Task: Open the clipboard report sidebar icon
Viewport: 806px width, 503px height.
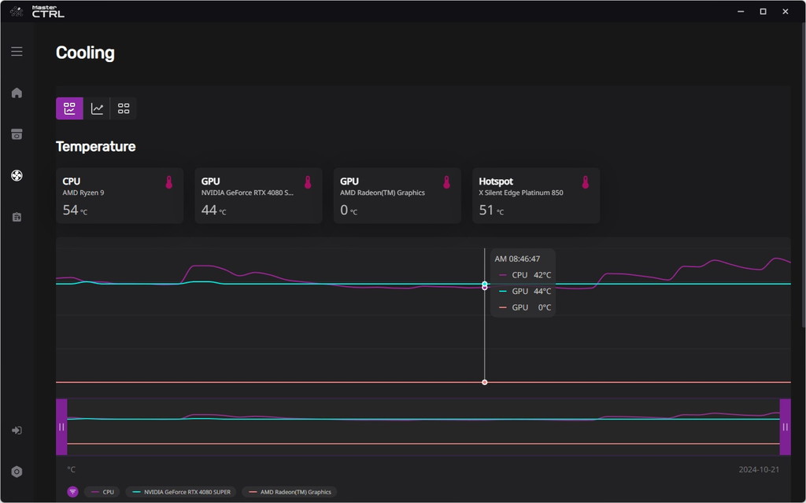Action: pos(17,217)
